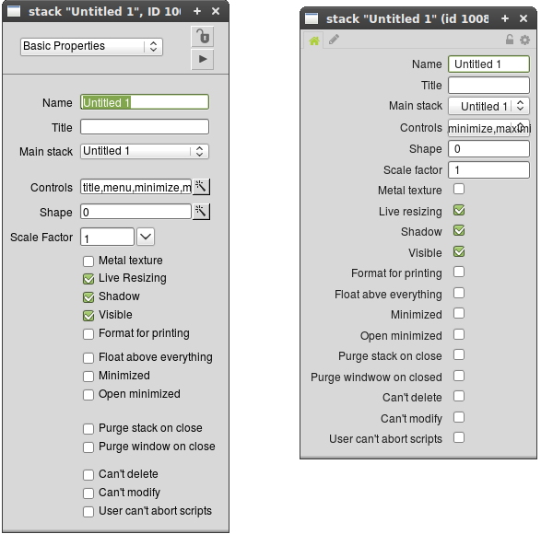Click the wand icon beside Shape field
This screenshot has width=553, height=534.
(201, 212)
